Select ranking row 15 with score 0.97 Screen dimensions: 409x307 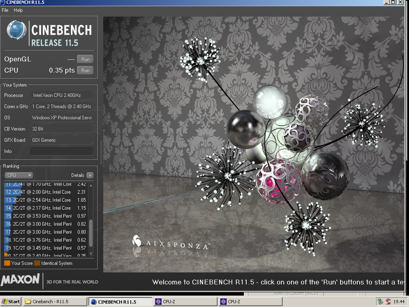tap(46, 216)
